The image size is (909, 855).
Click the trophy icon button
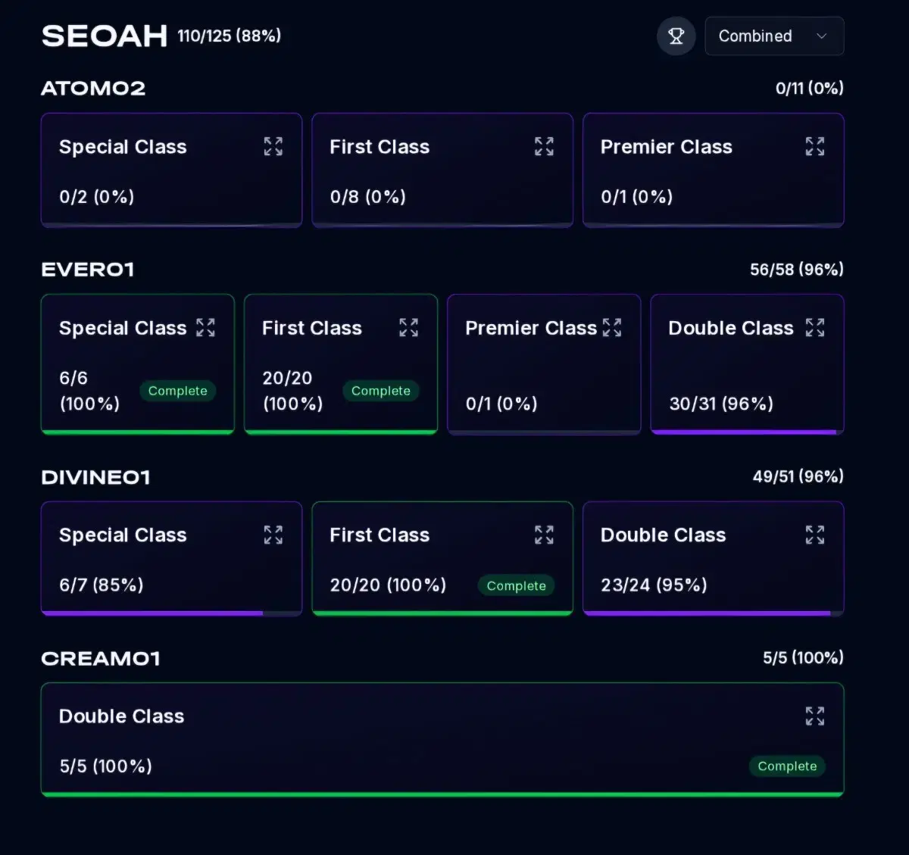(x=676, y=36)
